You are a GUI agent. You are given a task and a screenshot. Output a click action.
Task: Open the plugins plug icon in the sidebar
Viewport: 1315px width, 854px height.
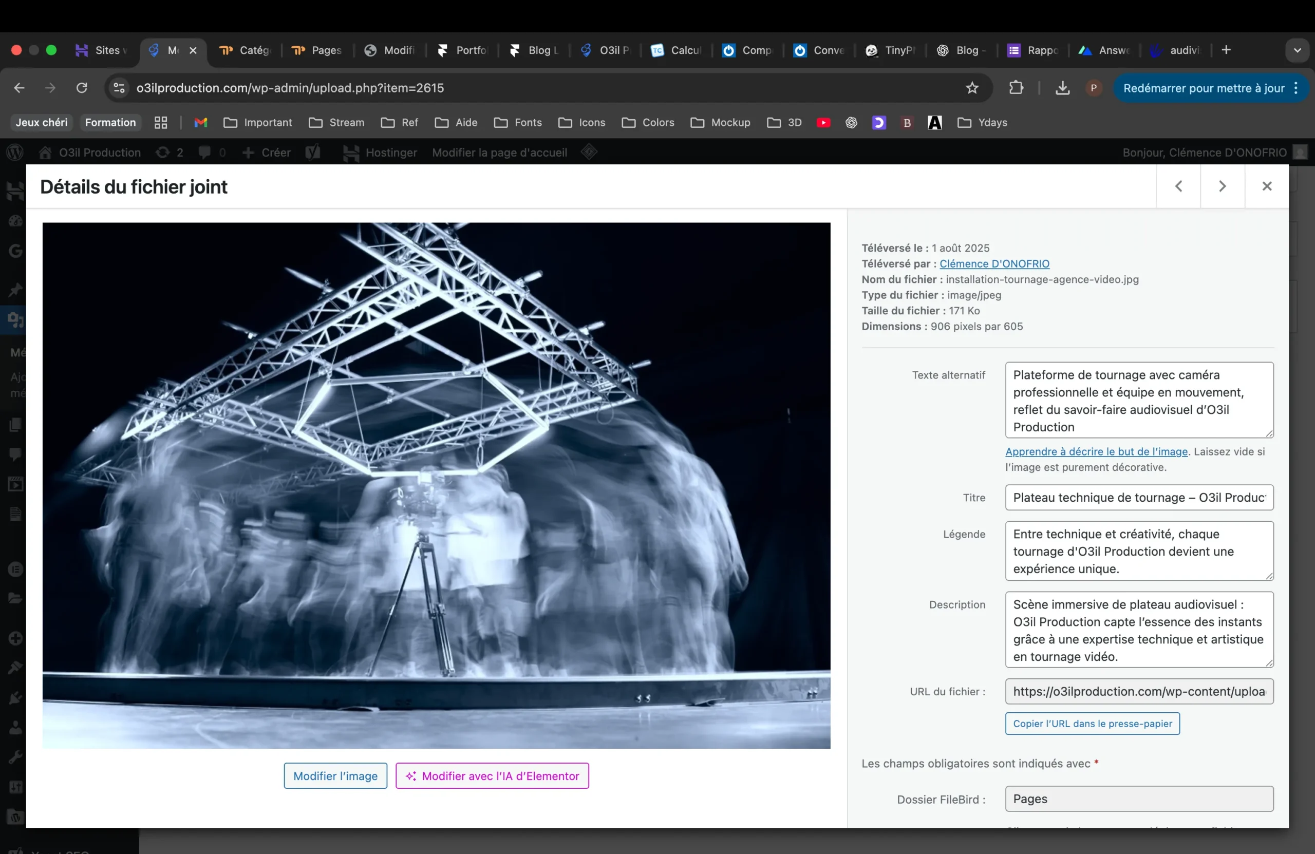pyautogui.click(x=15, y=698)
